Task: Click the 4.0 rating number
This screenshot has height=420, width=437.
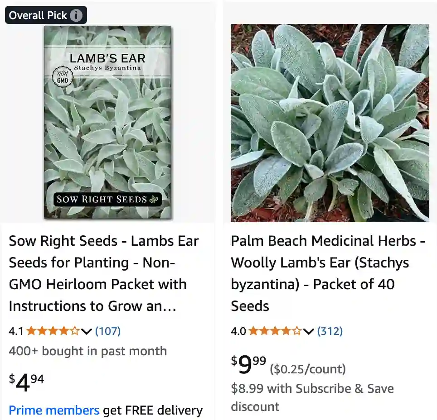Action: coord(238,331)
